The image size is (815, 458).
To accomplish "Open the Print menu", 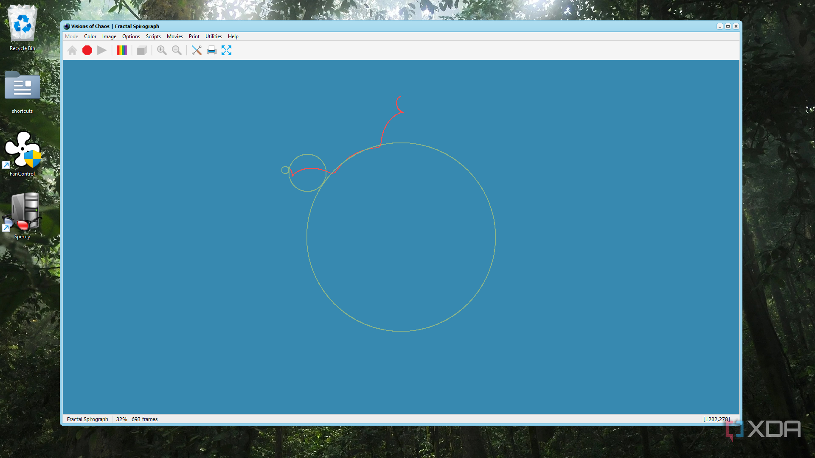I will click(194, 36).
